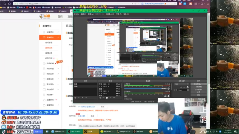
Task: Expand the 数据分析 sidebar section
Action: tap(58, 79)
